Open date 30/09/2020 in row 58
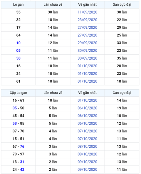The image size is (141, 174). click(x=87, y=58)
